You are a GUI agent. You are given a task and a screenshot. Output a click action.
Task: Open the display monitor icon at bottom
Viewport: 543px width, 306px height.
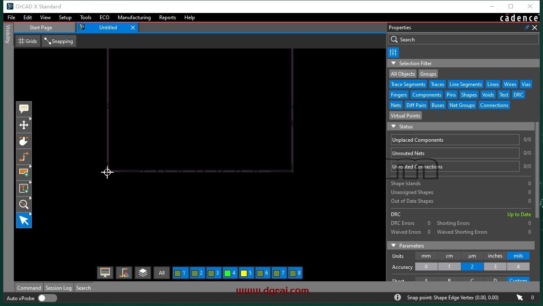[x=105, y=273]
